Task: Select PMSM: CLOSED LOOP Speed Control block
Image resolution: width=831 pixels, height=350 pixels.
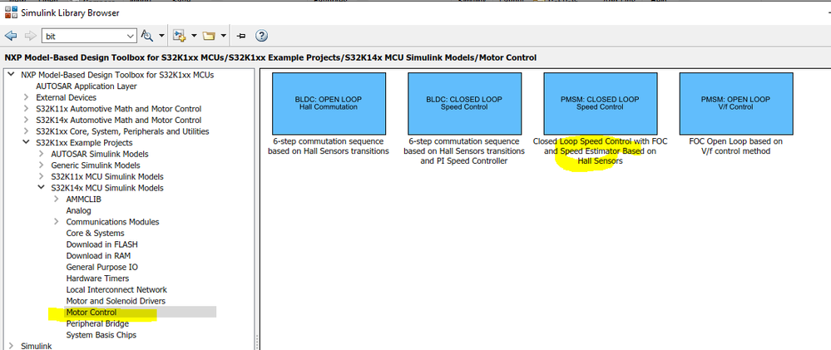Action: click(600, 103)
